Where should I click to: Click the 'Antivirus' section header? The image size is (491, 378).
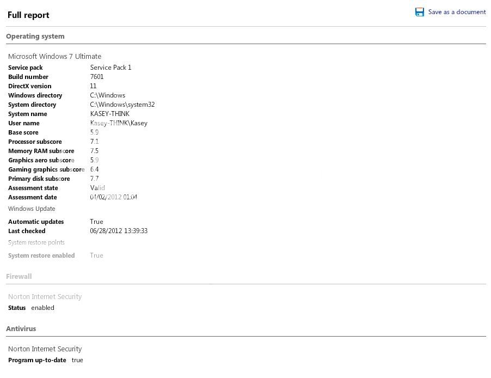point(21,329)
